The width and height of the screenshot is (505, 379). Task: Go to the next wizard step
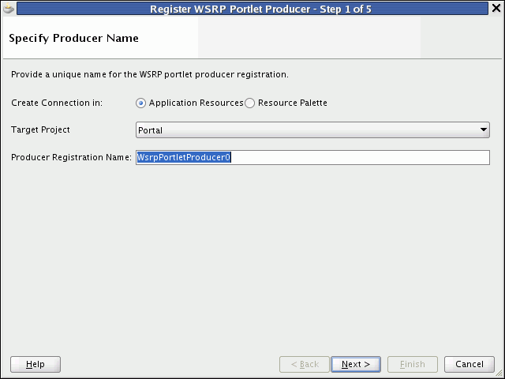pyautogui.click(x=356, y=364)
